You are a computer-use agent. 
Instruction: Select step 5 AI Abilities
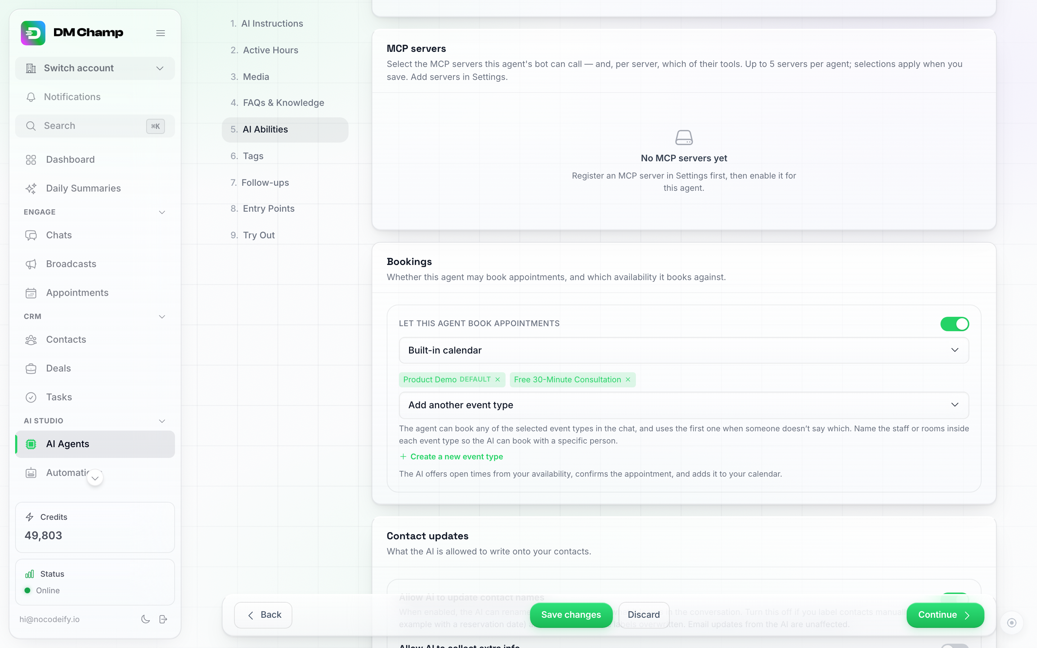(x=285, y=130)
